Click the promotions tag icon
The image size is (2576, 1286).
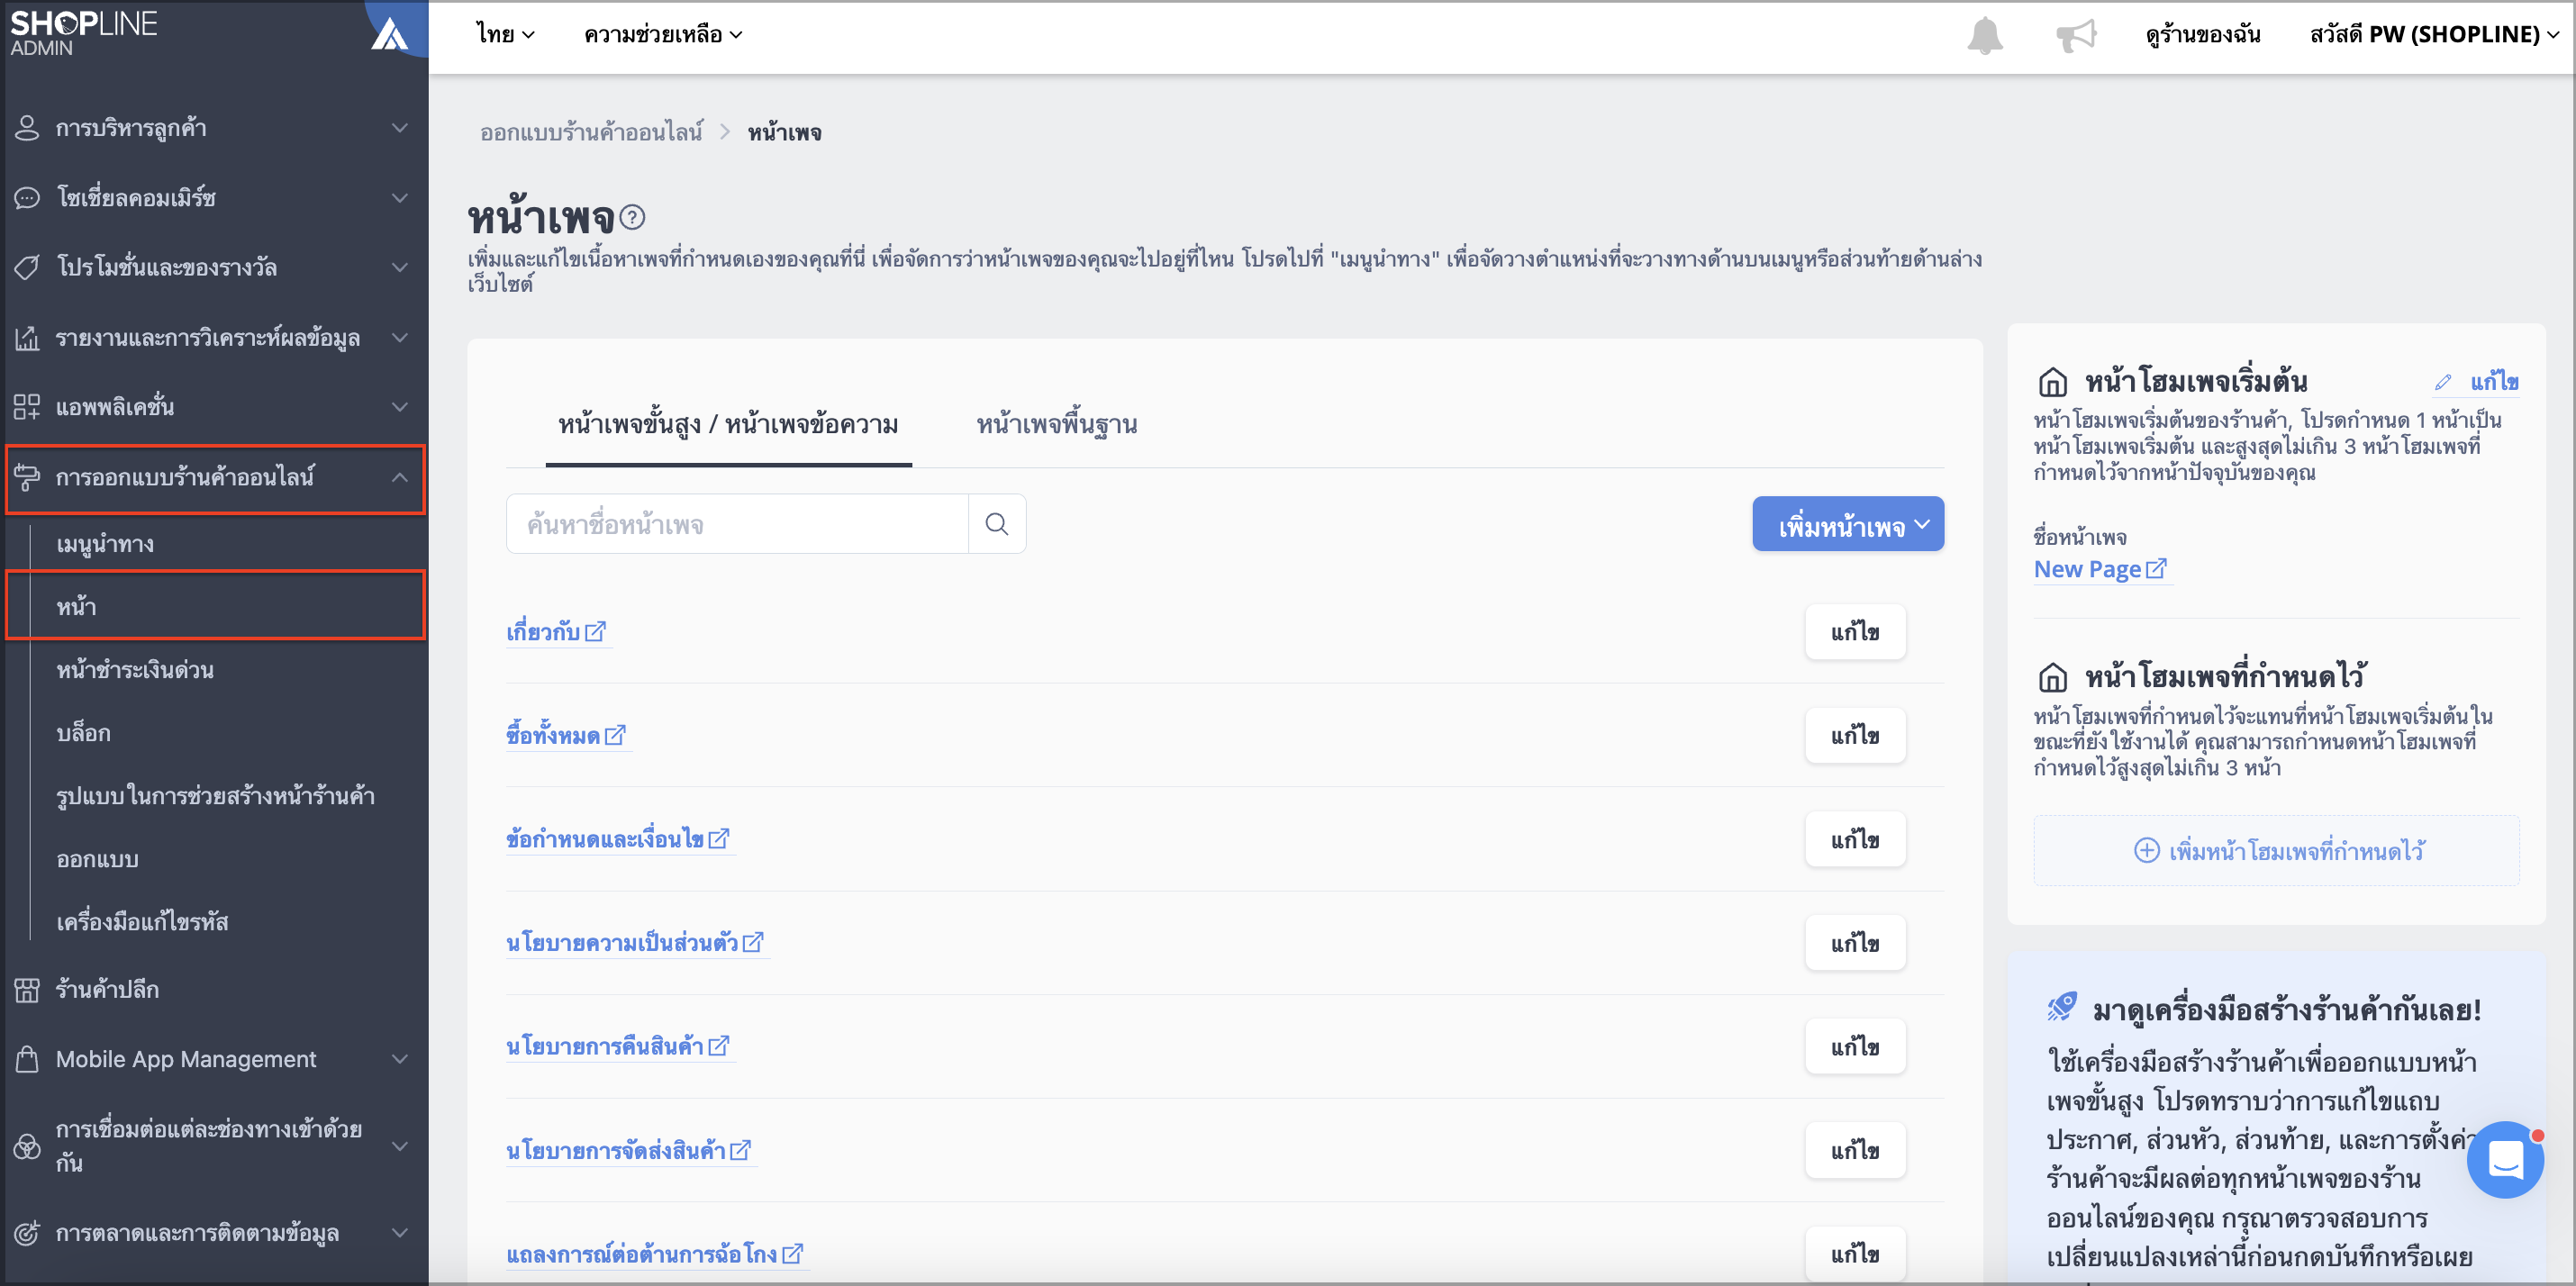pos(27,267)
